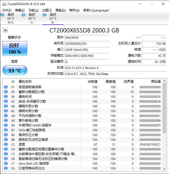Open the 编辑(E) menu
169x174 pixels.
pyautogui.click(x=20, y=10)
